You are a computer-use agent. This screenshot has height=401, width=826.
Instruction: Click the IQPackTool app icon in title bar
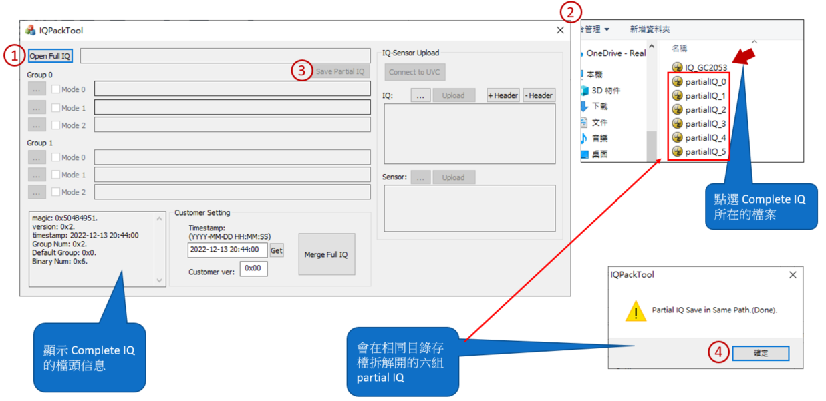[31, 31]
